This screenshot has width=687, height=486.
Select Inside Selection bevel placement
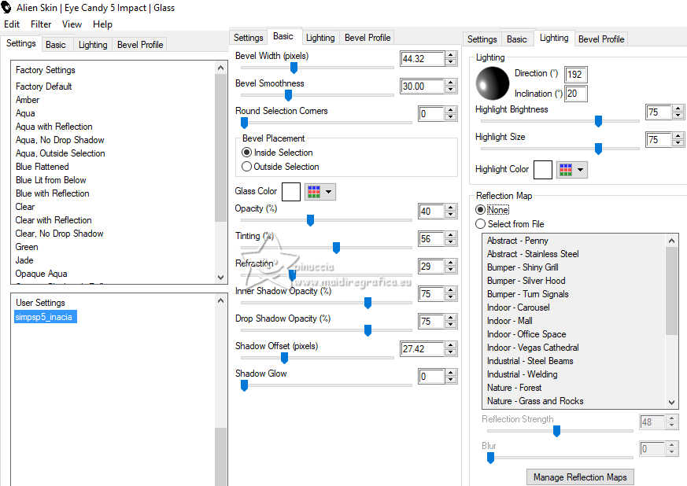pyautogui.click(x=277, y=153)
